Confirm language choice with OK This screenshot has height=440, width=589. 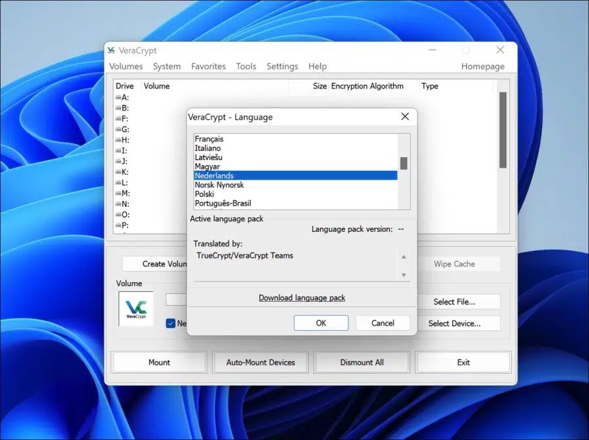tap(321, 323)
